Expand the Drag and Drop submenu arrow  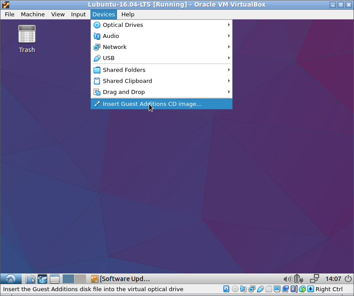[x=229, y=92]
